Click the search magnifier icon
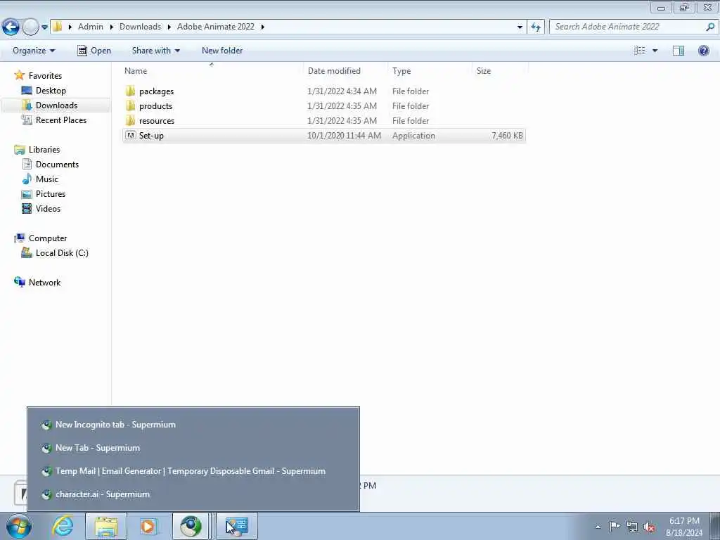This screenshot has width=720, height=540. (x=710, y=27)
